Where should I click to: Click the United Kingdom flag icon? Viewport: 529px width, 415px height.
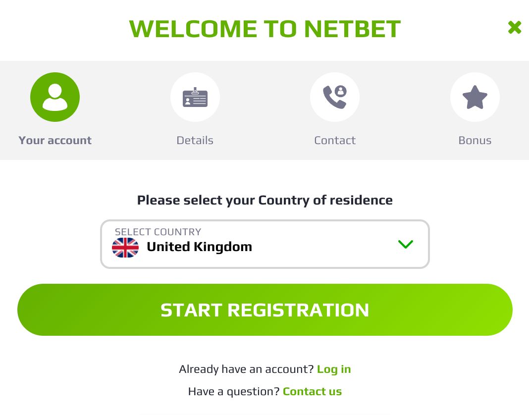pos(125,248)
